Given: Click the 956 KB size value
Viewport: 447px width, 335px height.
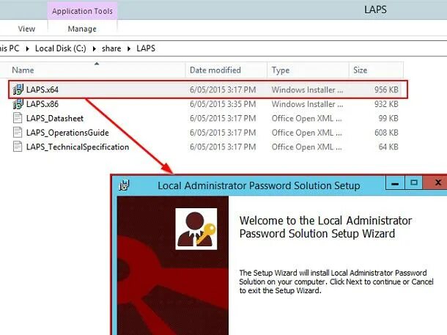Looking at the screenshot, I should point(386,90).
